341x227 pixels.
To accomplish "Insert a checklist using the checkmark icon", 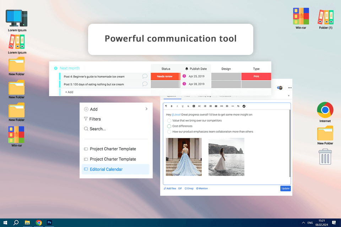I will coord(244,106).
